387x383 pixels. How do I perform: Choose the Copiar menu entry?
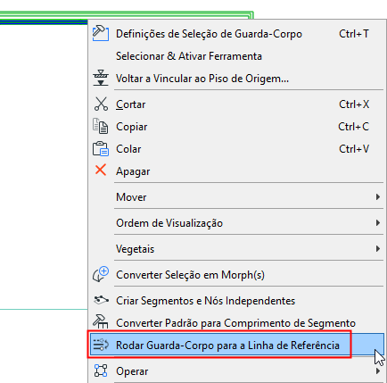[236, 127]
